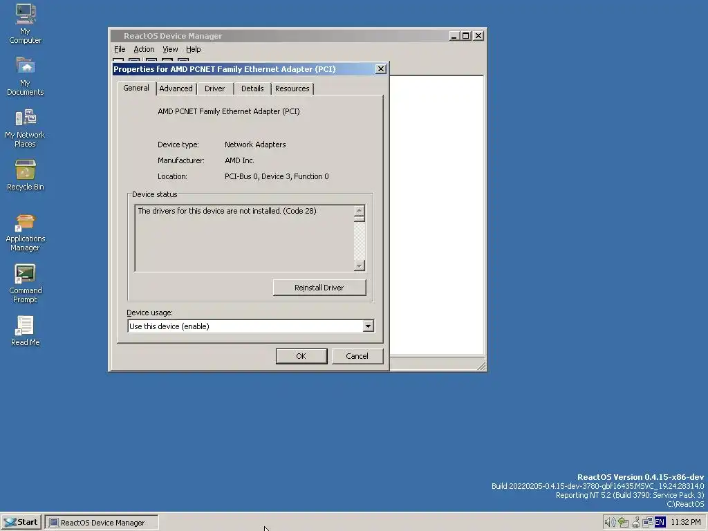This screenshot has width=708, height=531.
Task: Close the ReactOS Device Manager window
Action: point(478,36)
